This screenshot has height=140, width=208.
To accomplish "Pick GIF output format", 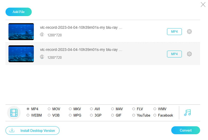I will click(113, 115).
